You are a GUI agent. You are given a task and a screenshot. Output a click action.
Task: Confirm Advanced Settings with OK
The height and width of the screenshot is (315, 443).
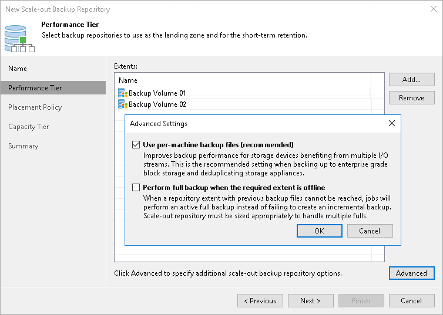pos(319,231)
